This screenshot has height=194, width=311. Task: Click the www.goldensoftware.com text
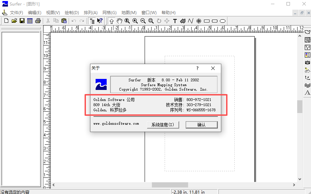[x=116, y=123]
